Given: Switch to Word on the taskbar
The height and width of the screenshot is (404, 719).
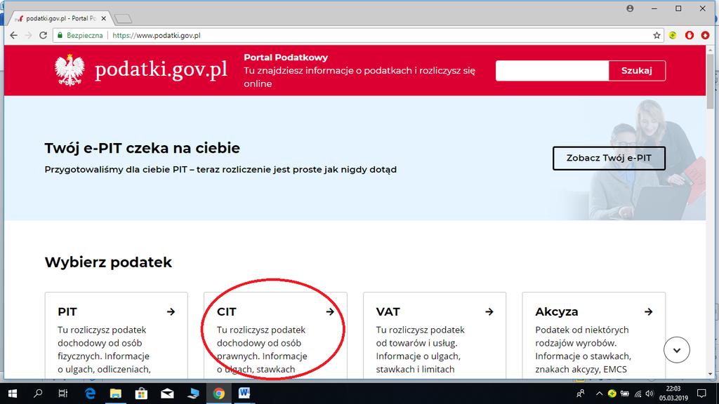Looking at the screenshot, I should click(244, 393).
